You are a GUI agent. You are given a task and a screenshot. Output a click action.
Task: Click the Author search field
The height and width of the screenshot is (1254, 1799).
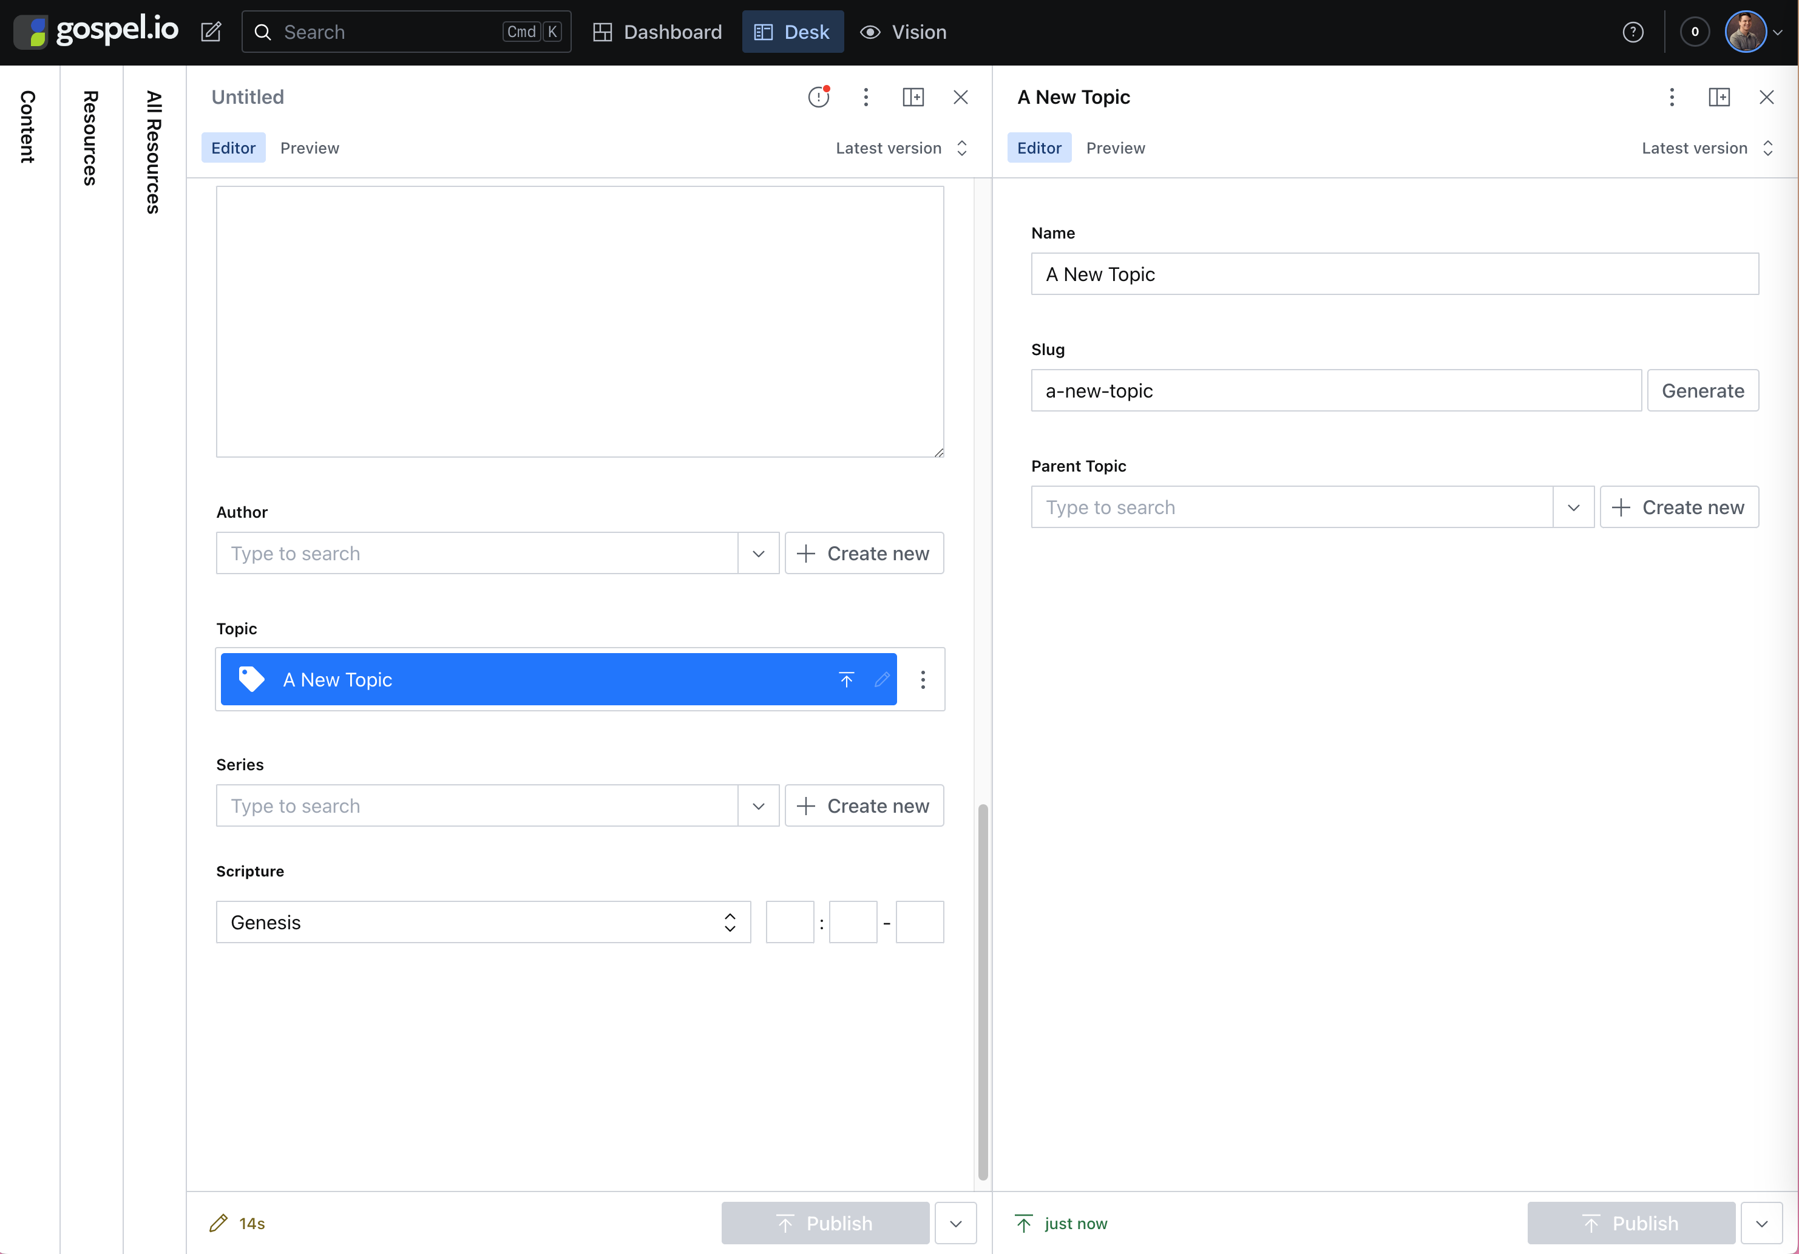[x=477, y=554]
